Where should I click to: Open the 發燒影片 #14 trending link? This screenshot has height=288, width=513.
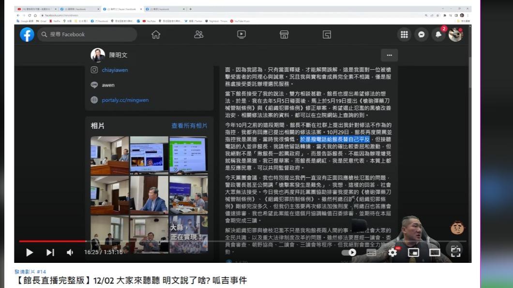(30, 272)
